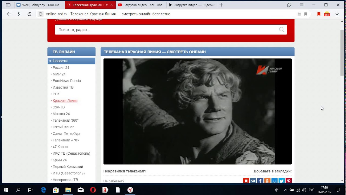The width and height of the screenshot is (346, 195).
Task: Open browser downloads
Action: [x=337, y=14]
